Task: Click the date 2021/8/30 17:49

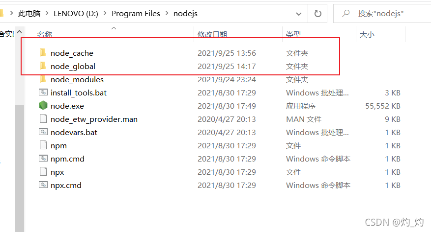Action: 227,106
